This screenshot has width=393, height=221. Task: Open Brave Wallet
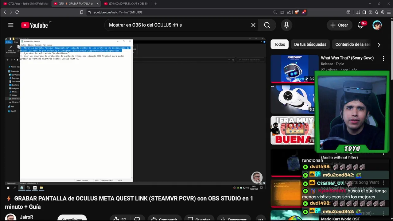point(370,12)
